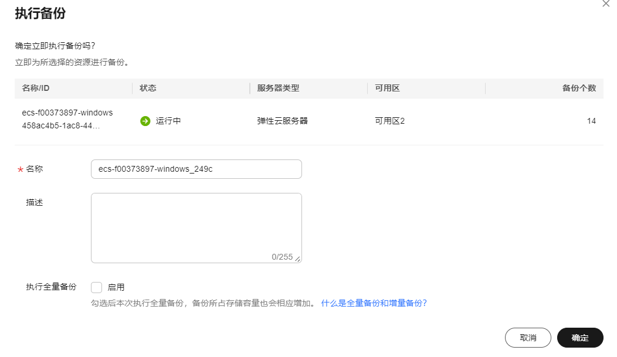Screen dimensions: 617x357
Task: Click the 确定立即执行备份吗? prompt text
Action: (55, 46)
